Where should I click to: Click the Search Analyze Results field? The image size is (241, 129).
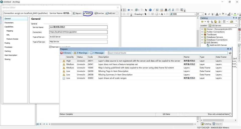(x=168, y=53)
